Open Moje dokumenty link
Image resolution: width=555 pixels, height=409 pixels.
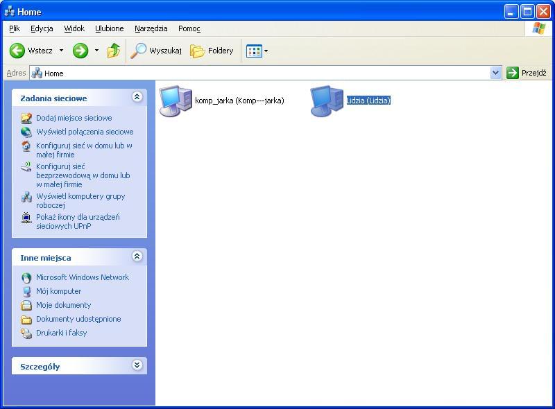coord(63,305)
